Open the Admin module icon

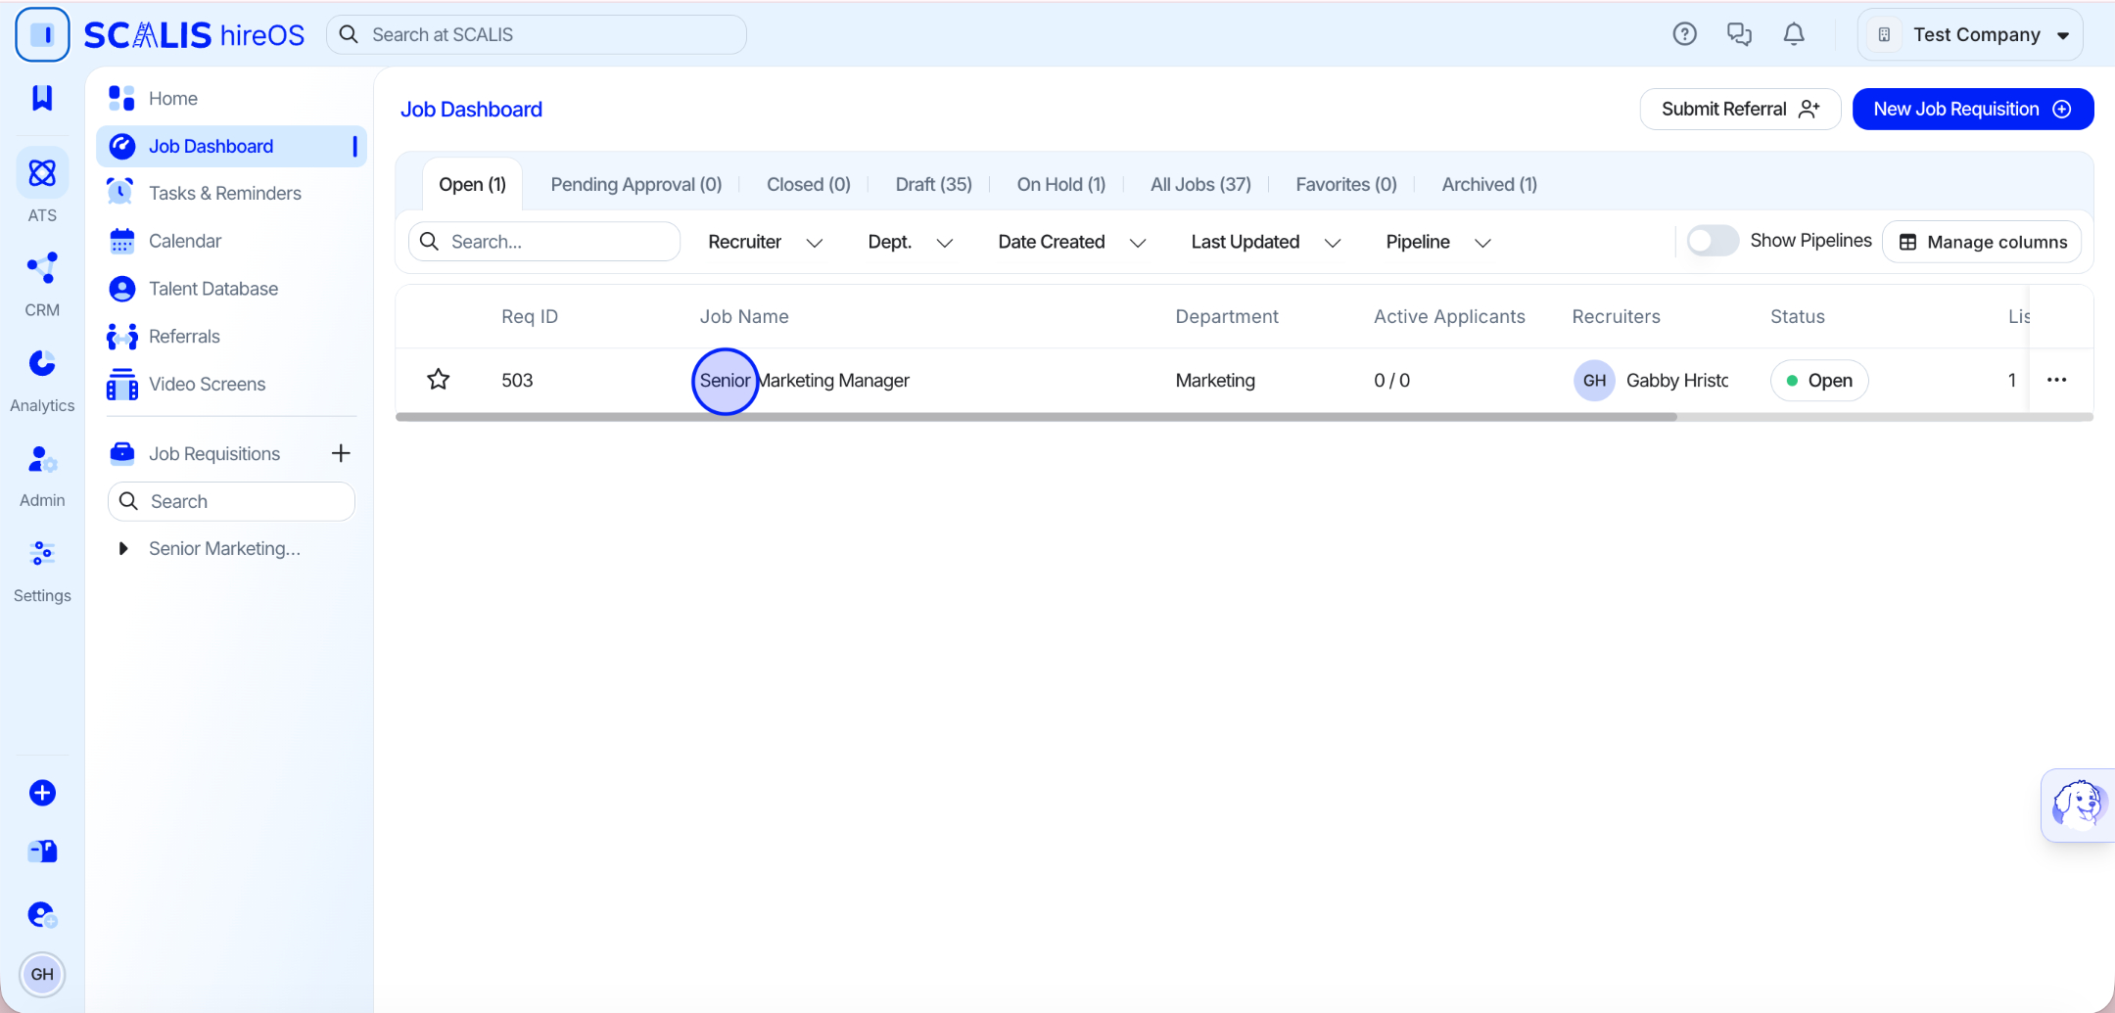pos(42,459)
